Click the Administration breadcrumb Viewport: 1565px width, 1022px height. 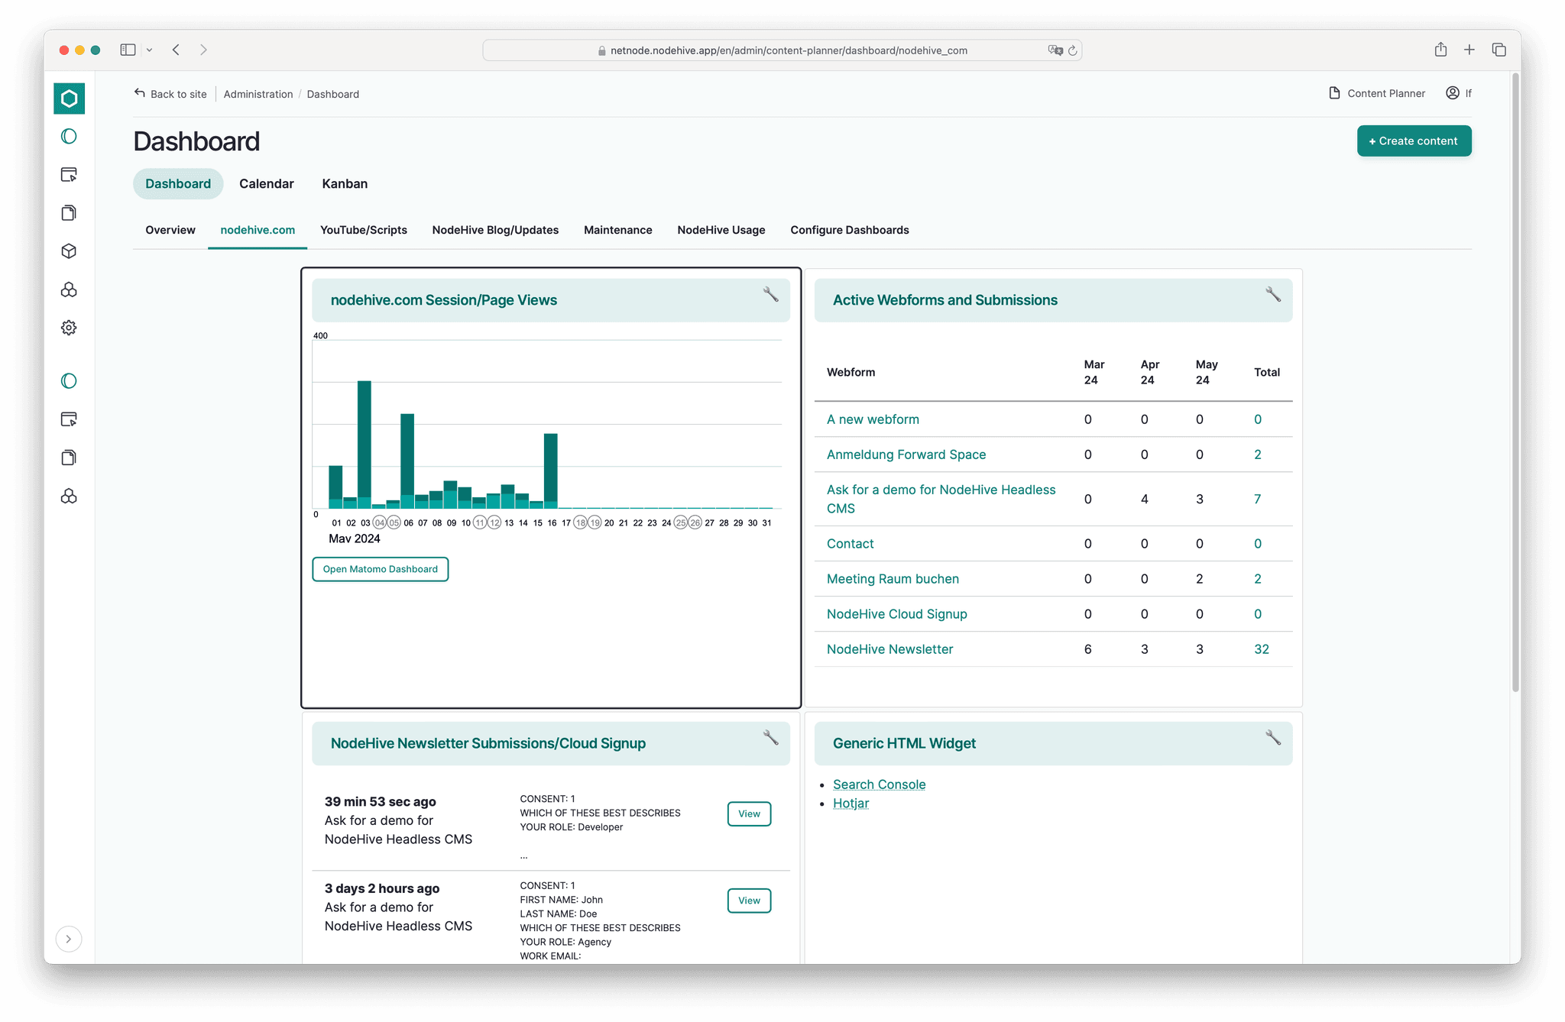pos(258,94)
